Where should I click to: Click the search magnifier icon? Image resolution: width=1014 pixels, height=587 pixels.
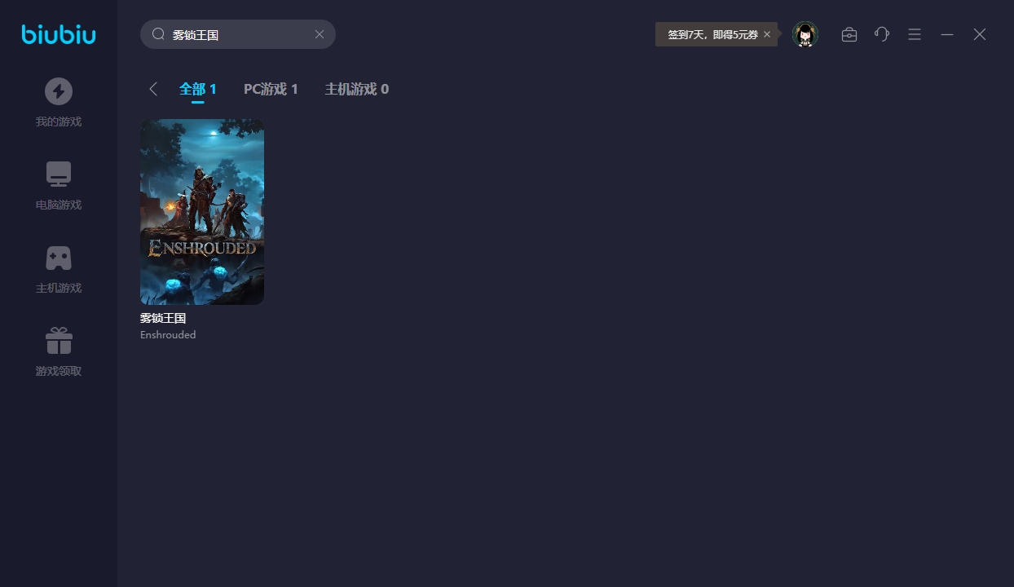159,34
